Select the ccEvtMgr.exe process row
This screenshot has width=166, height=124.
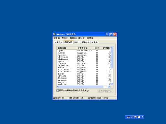coord(84,57)
